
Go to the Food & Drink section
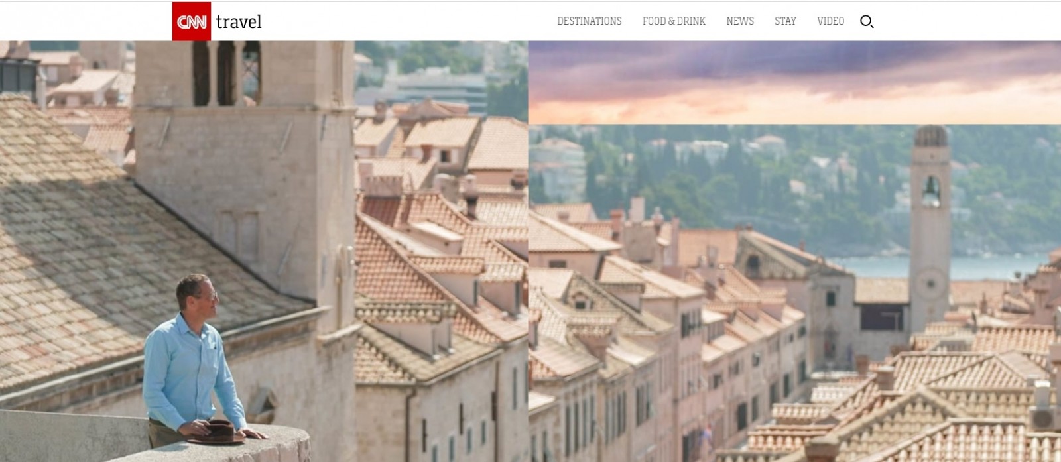[674, 21]
